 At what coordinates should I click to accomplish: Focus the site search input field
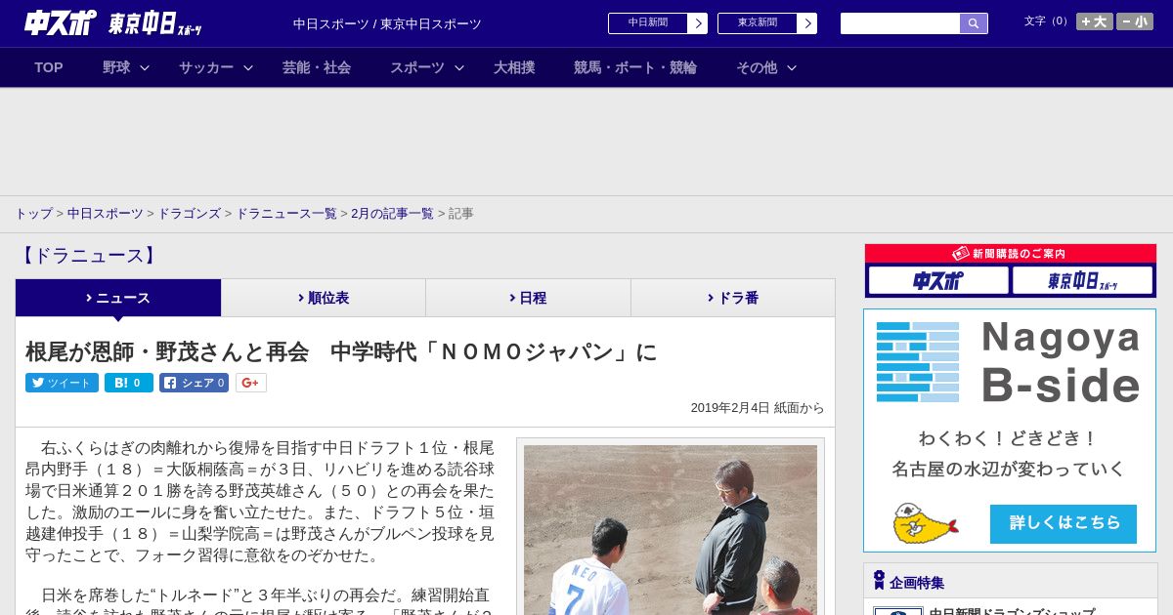pyautogui.click(x=900, y=23)
